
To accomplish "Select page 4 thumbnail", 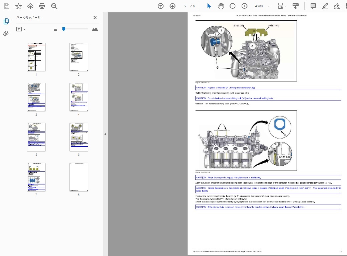I will tap(79, 97).
